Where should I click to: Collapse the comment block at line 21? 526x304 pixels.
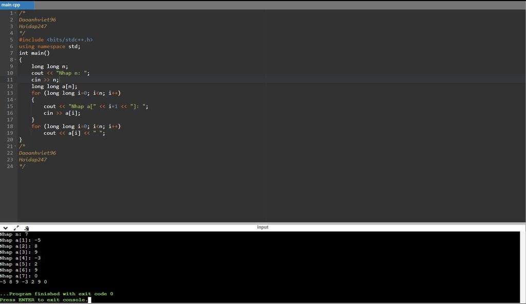click(15, 146)
